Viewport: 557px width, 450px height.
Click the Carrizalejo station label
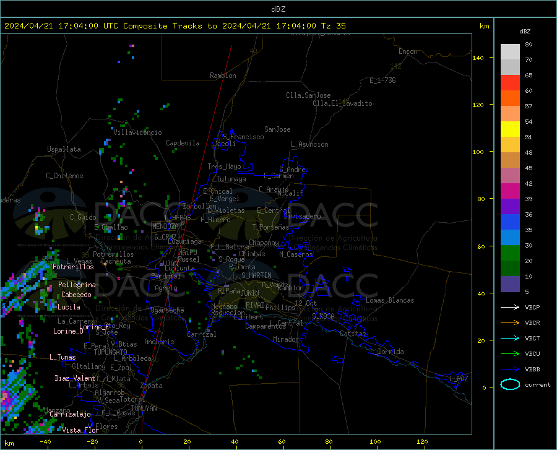click(x=71, y=414)
